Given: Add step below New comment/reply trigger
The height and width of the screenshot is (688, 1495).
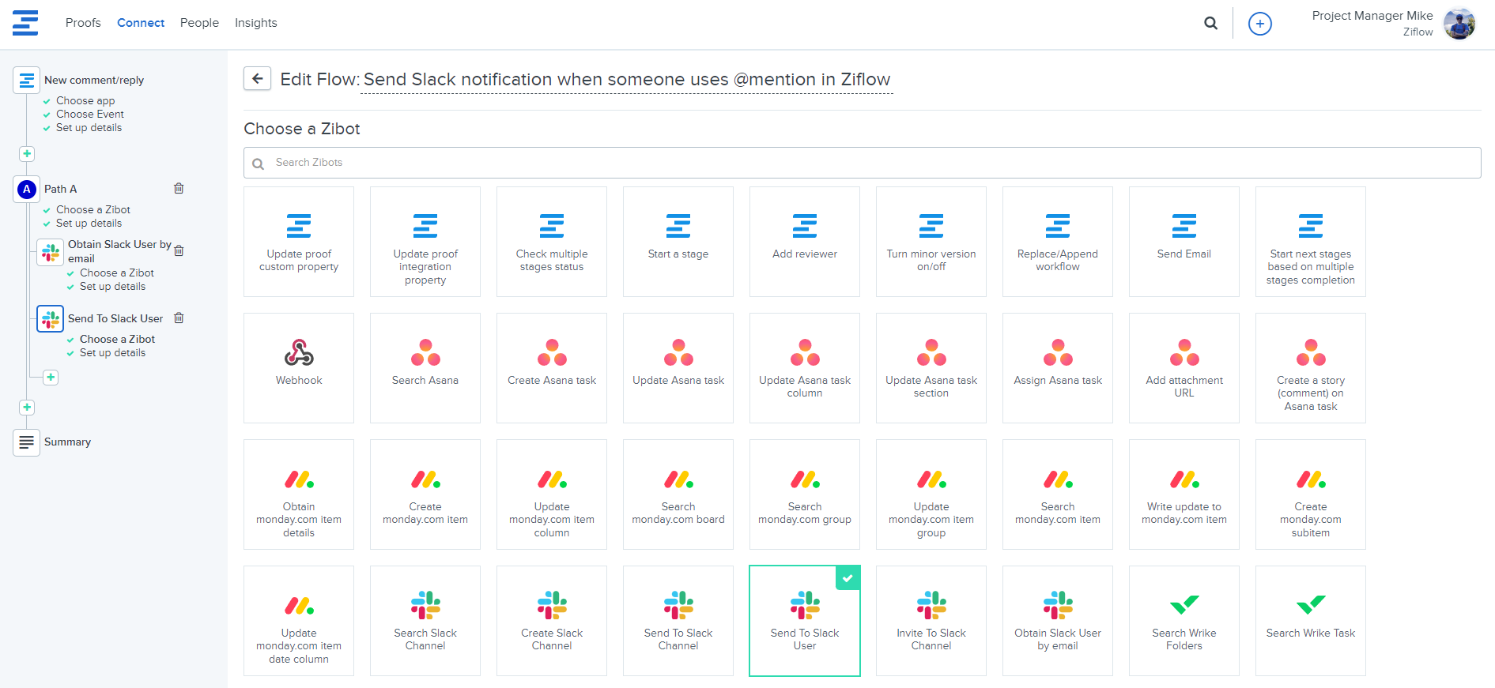Looking at the screenshot, I should [x=27, y=154].
